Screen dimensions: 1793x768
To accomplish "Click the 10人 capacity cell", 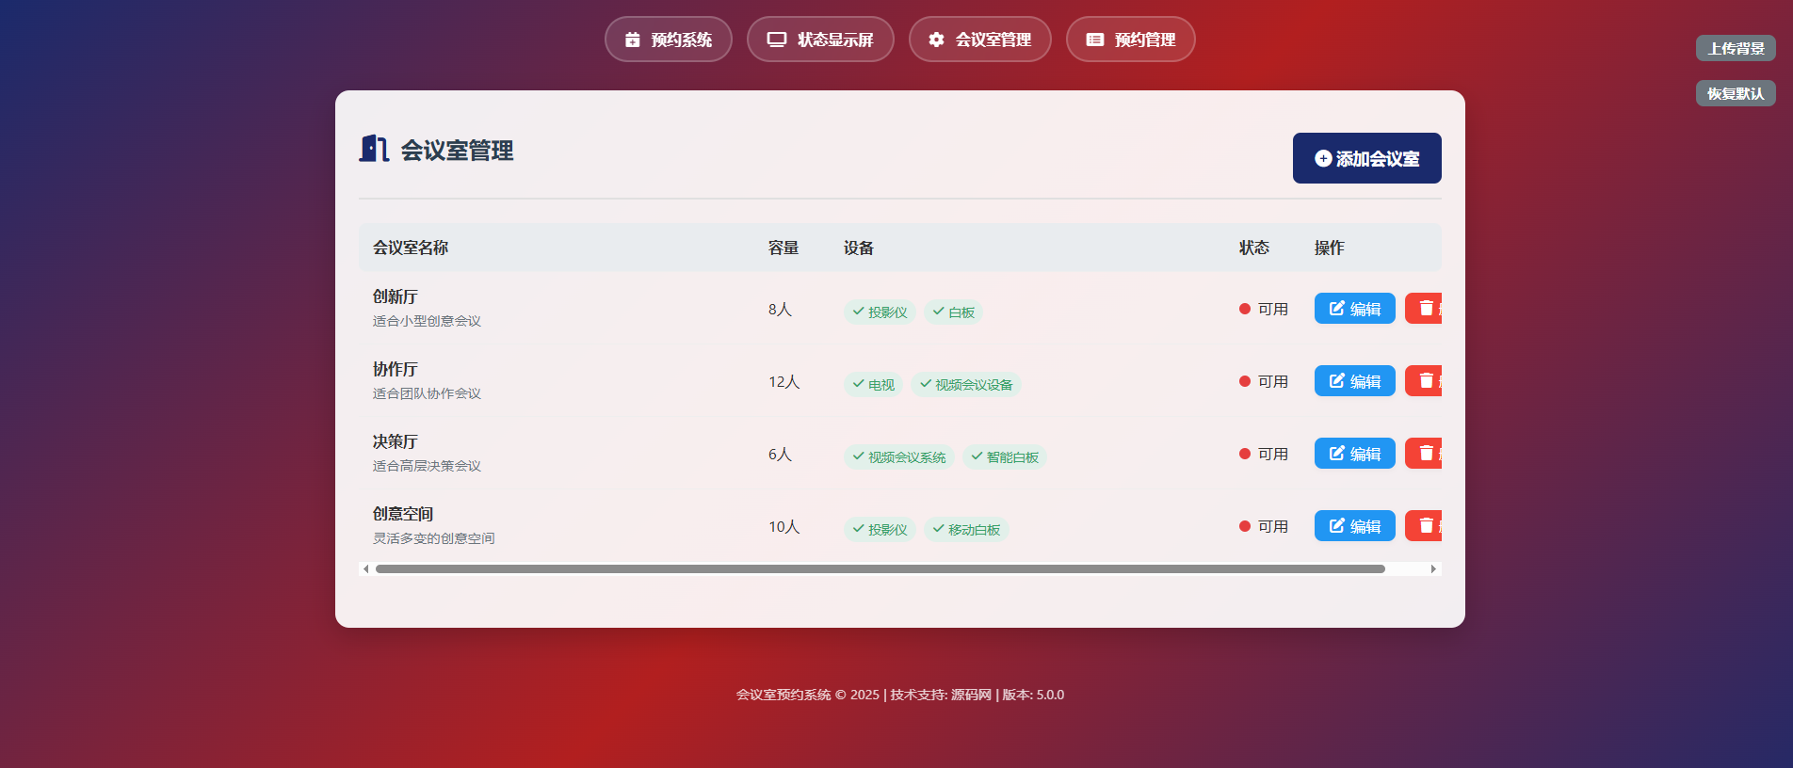I will point(783,526).
